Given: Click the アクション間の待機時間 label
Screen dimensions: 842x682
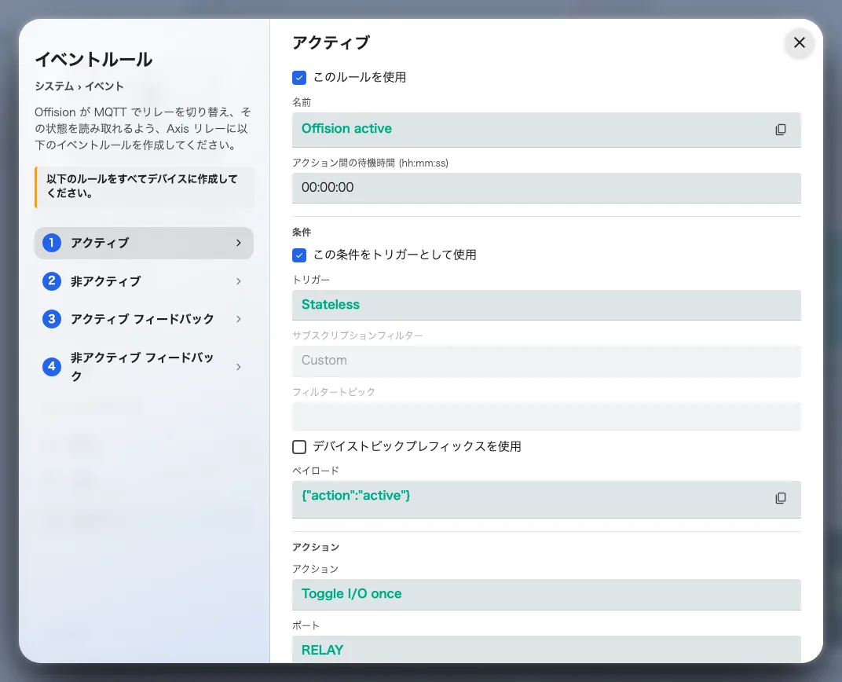Looking at the screenshot, I should pyautogui.click(x=370, y=163).
